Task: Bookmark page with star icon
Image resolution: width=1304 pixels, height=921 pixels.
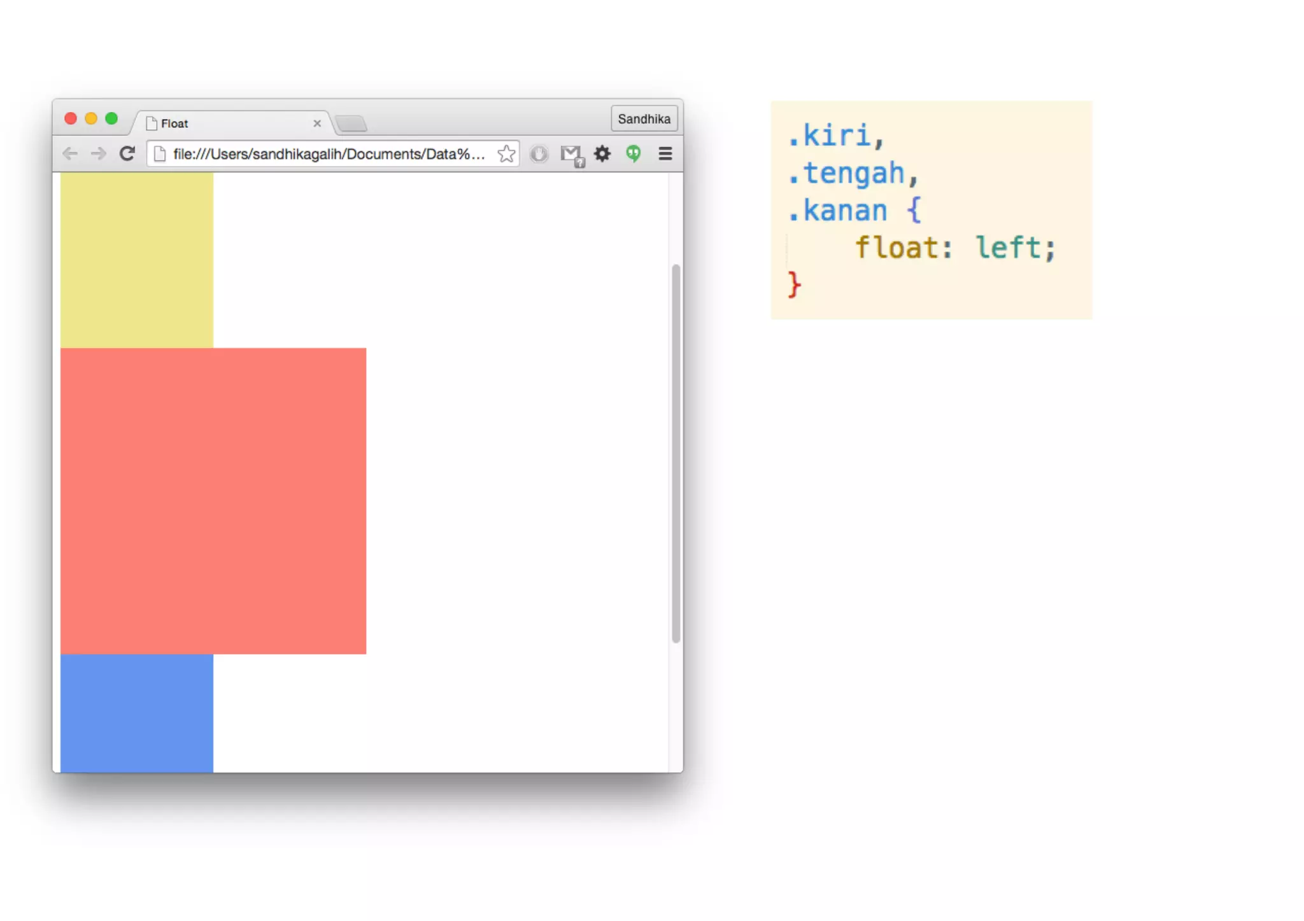Action: pos(506,153)
